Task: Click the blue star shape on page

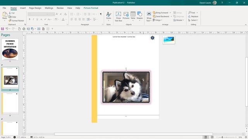Action: [x=152, y=38]
